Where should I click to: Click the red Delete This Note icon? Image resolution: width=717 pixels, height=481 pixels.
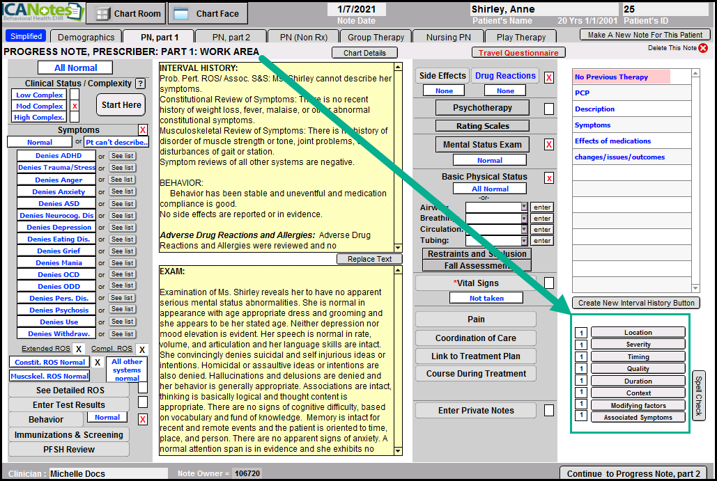click(703, 48)
